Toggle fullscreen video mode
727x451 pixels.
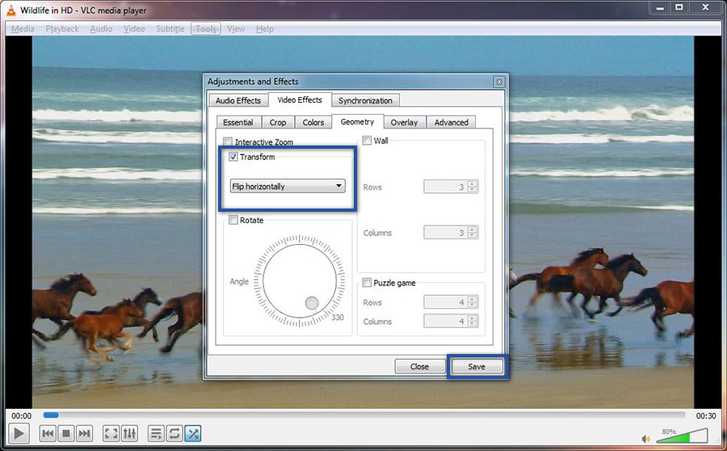click(x=111, y=434)
